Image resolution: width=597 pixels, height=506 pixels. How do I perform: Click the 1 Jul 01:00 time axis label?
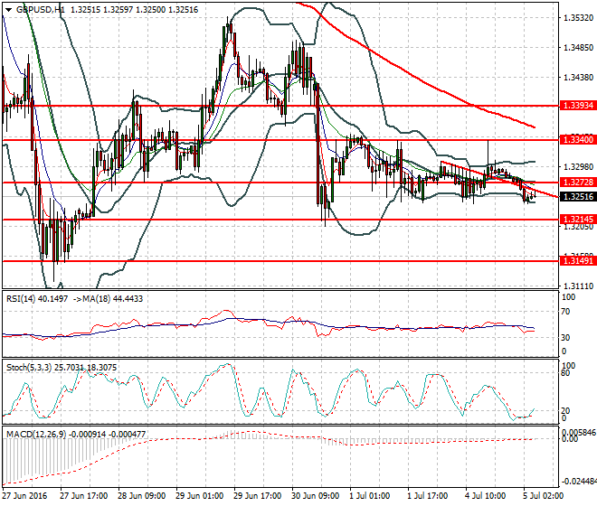point(370,496)
